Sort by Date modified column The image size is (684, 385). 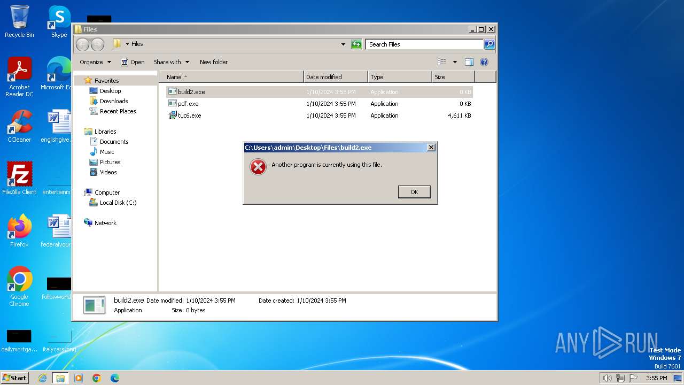[x=336, y=77]
